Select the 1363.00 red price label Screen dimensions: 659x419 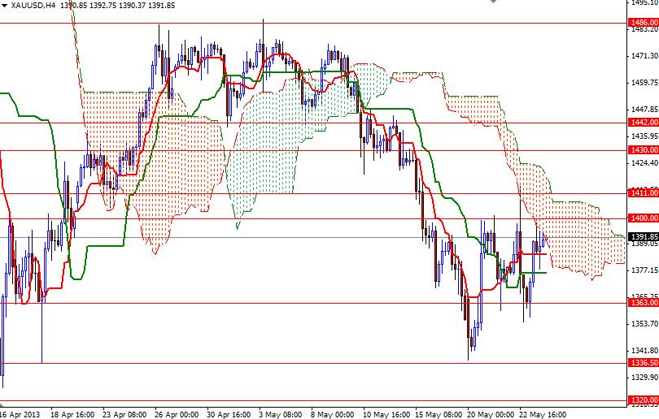[644, 303]
